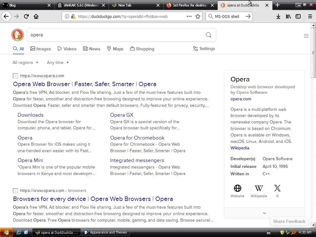Click the page scrollbar up arrow
Image resolution: width=316 pixels, height=237 pixels.
[313, 25]
